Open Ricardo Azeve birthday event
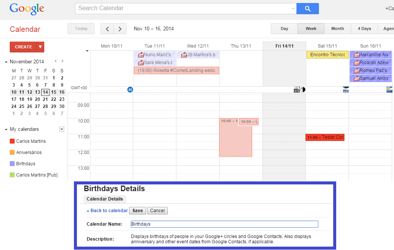This screenshot has height=250, width=394. [371, 63]
